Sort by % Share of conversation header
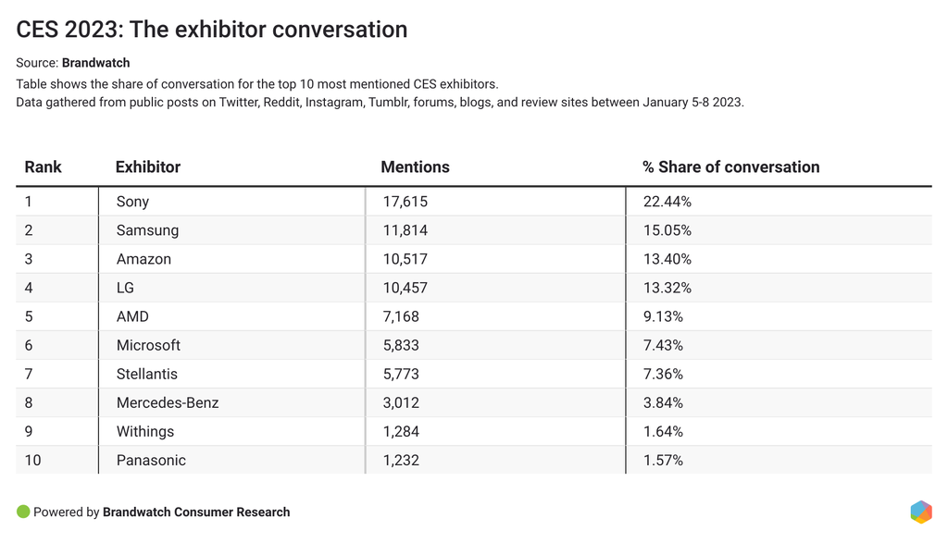This screenshot has width=948, height=543. click(x=730, y=167)
